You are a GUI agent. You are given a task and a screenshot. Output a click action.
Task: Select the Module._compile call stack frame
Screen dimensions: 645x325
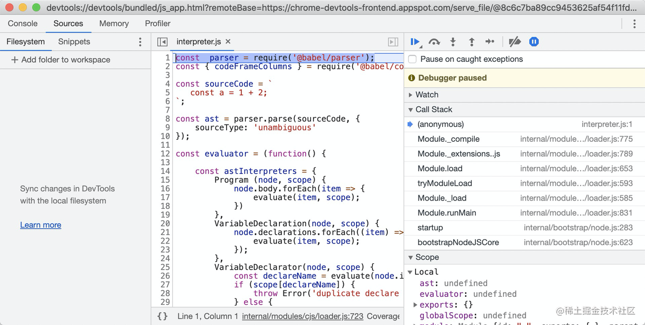(448, 139)
